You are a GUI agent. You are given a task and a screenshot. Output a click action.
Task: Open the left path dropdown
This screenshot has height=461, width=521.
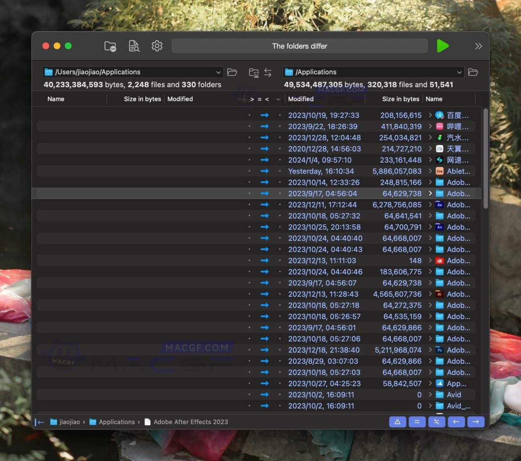click(218, 72)
